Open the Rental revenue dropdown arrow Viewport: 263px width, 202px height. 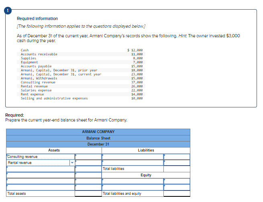pyautogui.click(x=72, y=163)
